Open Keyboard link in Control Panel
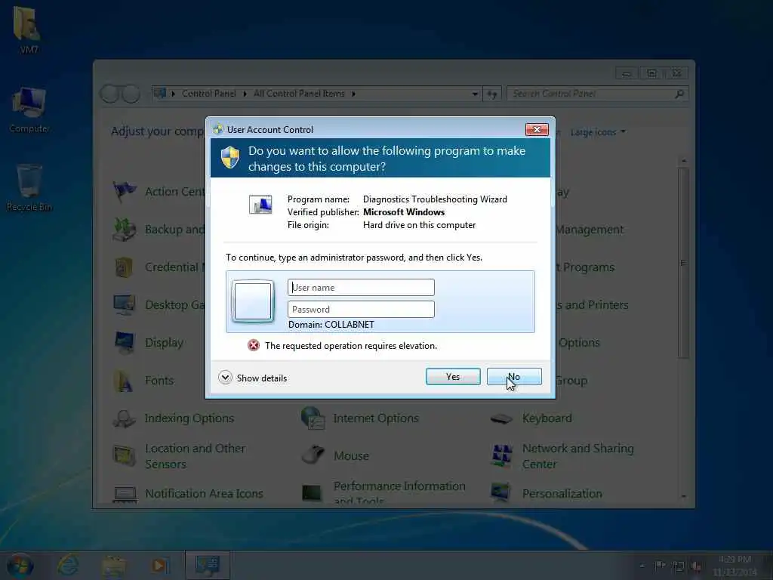 [547, 418]
